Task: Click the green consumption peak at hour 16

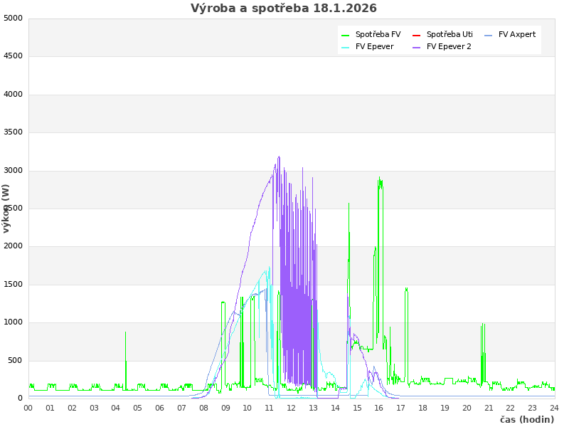Action: [380, 179]
